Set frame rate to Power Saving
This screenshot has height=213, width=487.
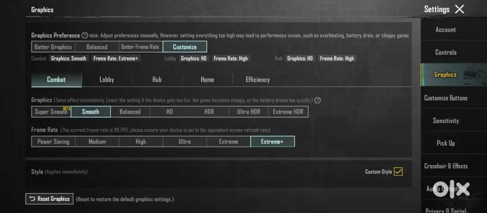[x=53, y=142]
